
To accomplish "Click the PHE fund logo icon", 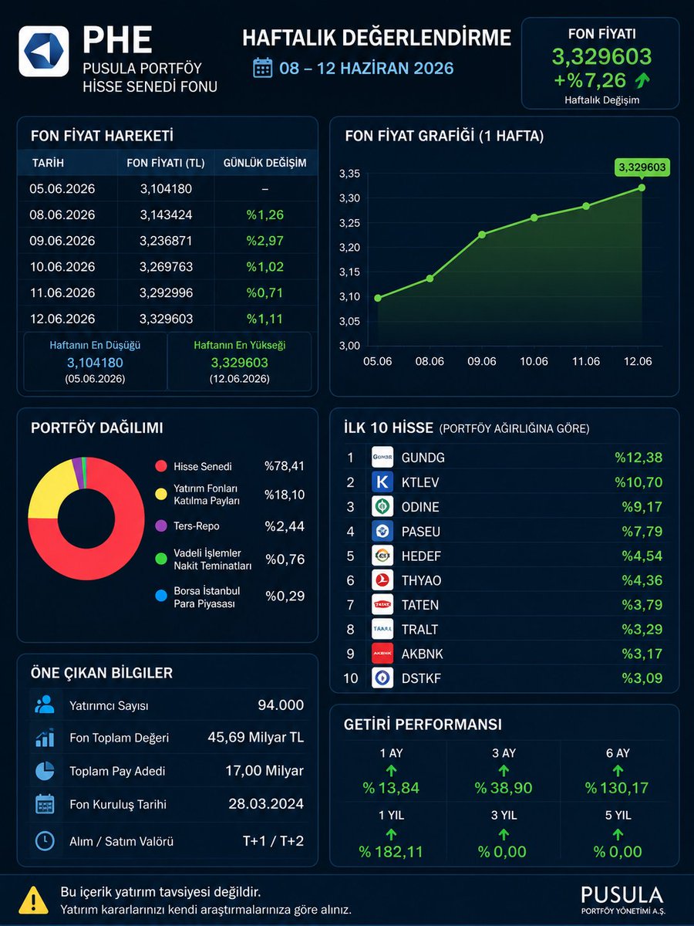I will (44, 52).
